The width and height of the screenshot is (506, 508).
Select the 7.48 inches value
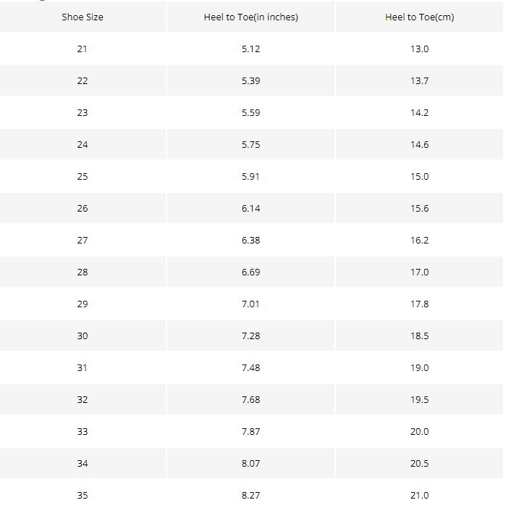click(250, 368)
